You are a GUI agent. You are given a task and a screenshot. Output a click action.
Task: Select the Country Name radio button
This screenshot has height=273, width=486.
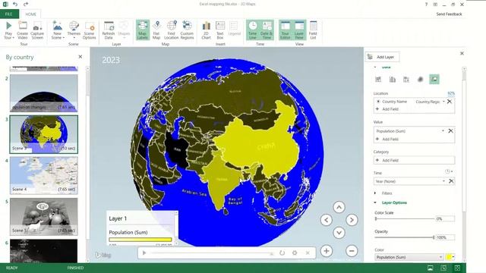click(x=378, y=101)
